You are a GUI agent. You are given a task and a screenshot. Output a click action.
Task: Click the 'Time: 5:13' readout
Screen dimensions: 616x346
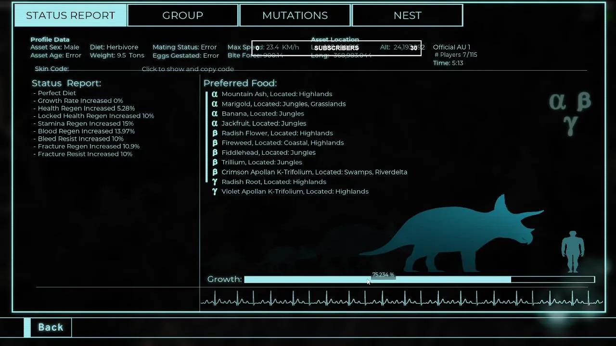click(448, 63)
